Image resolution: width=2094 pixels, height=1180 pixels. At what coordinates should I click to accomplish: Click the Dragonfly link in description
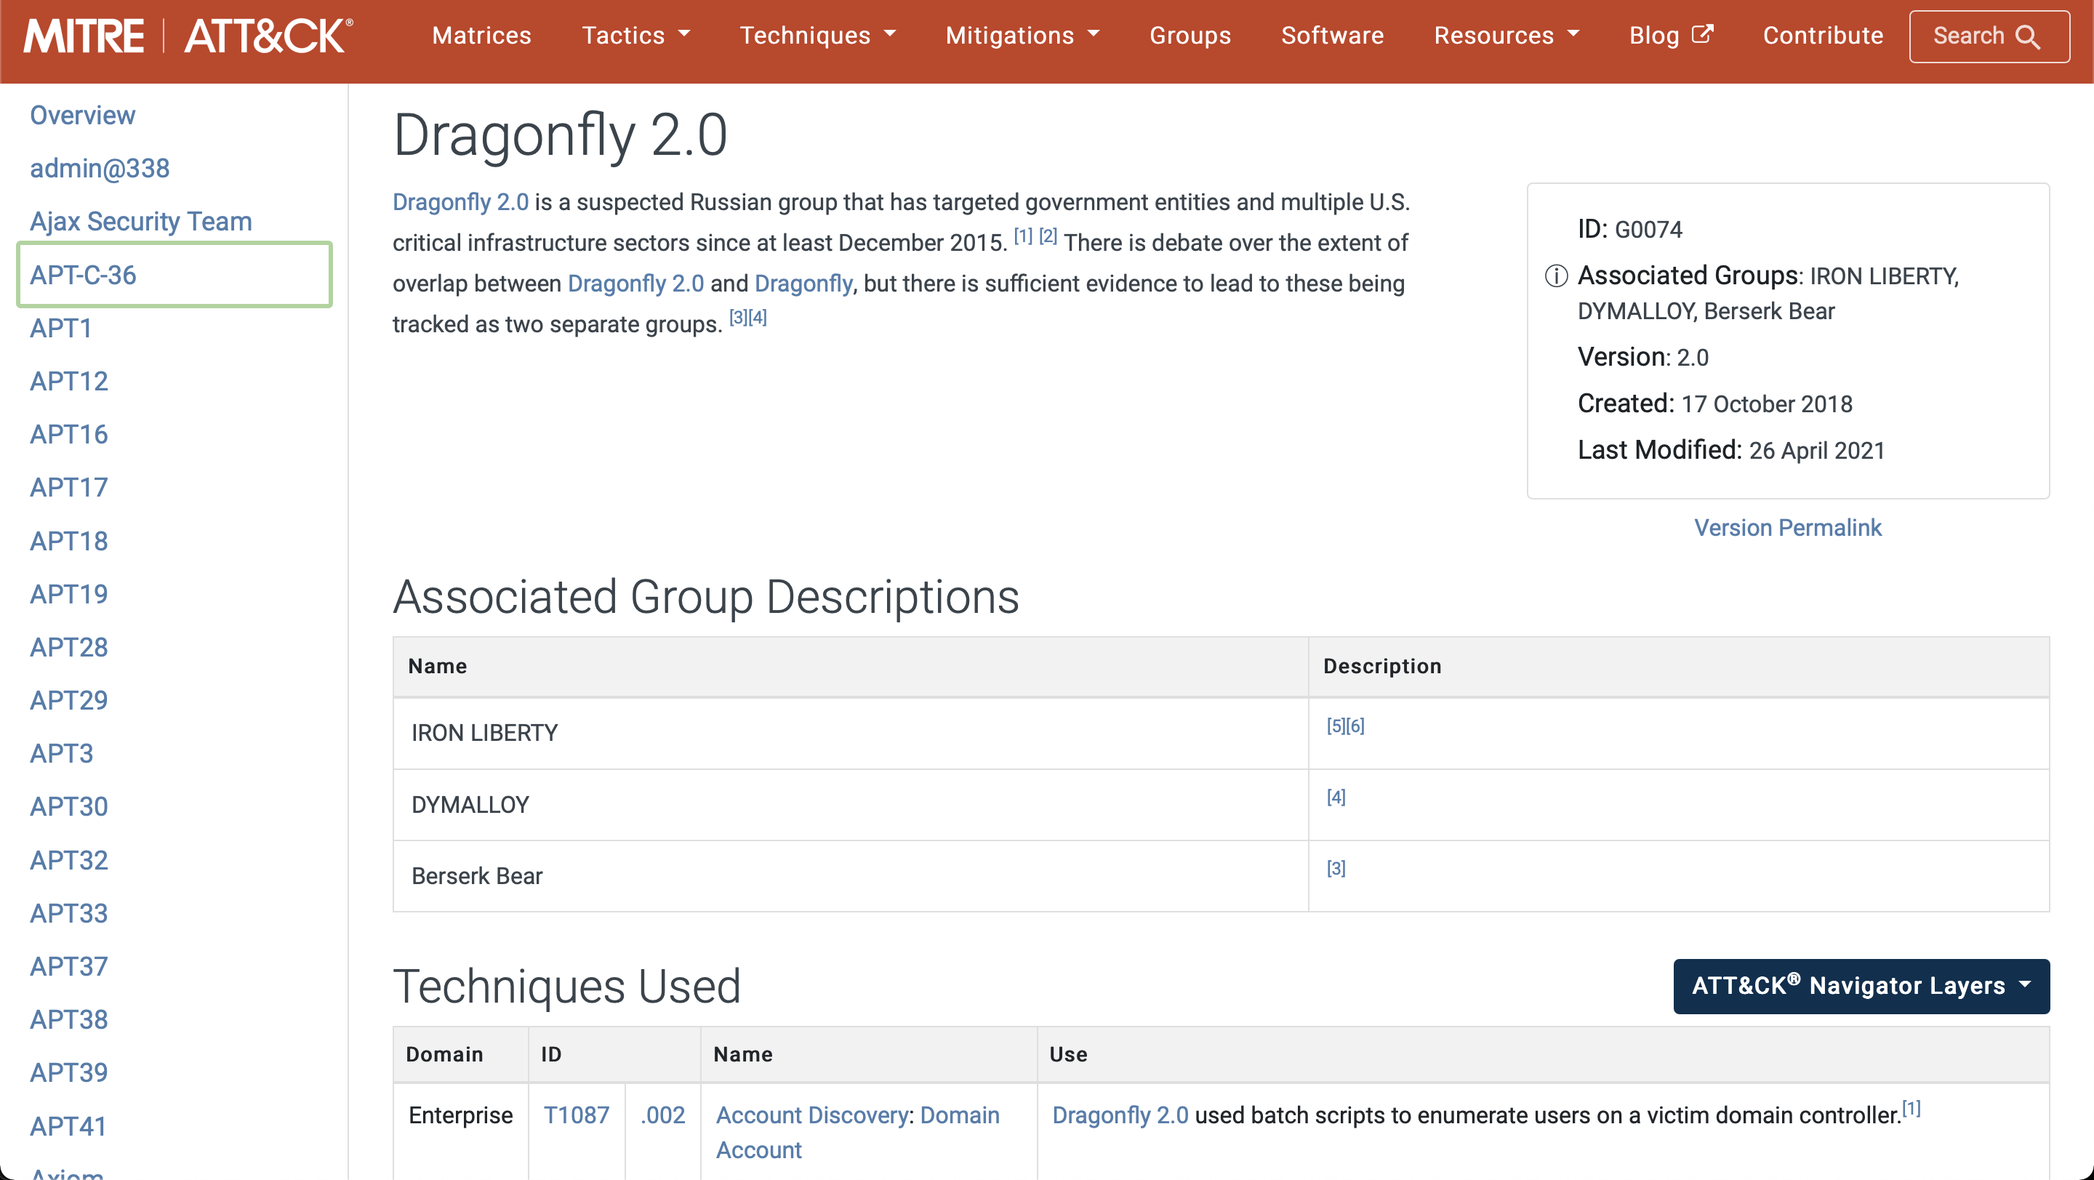point(802,284)
